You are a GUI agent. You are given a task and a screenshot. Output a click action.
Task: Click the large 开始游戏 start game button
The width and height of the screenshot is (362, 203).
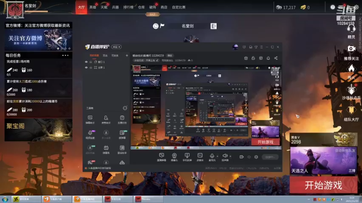tap(323, 185)
